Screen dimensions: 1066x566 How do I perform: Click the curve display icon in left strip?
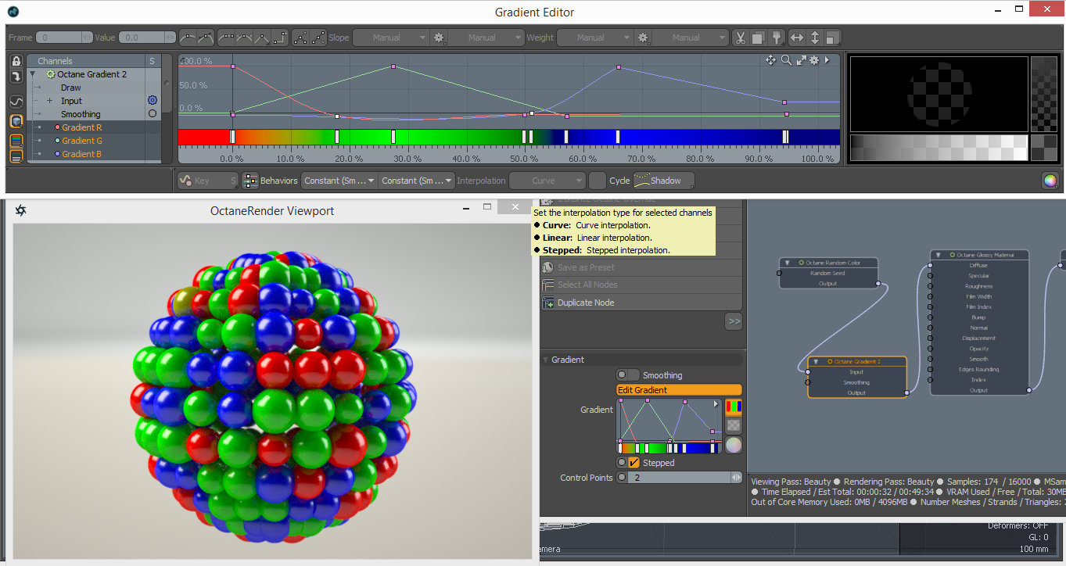(x=16, y=102)
